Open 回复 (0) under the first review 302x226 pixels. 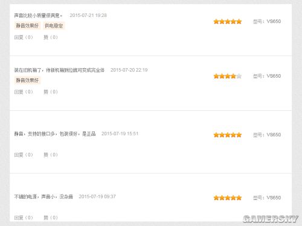point(24,37)
